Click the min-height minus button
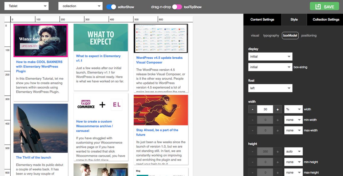343x176 pixels. tap(253, 162)
